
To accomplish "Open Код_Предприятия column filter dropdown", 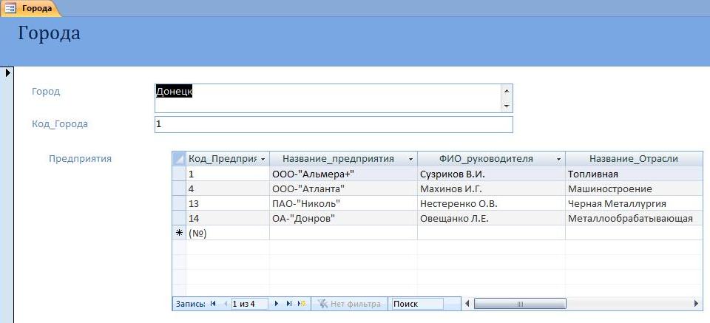I will coord(263,159).
